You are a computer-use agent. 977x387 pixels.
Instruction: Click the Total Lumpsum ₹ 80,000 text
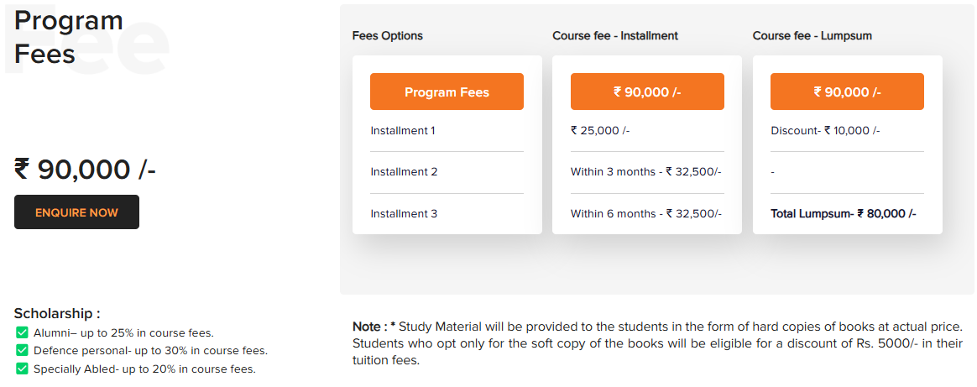click(x=843, y=214)
